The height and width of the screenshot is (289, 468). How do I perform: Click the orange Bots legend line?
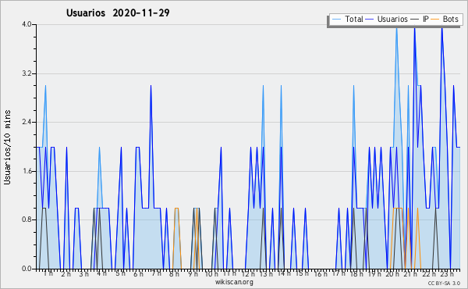[x=435, y=20]
